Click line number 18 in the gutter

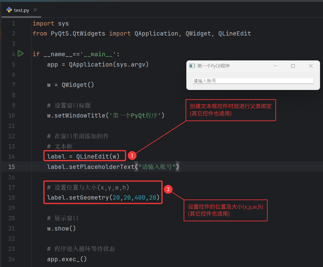[12, 197]
